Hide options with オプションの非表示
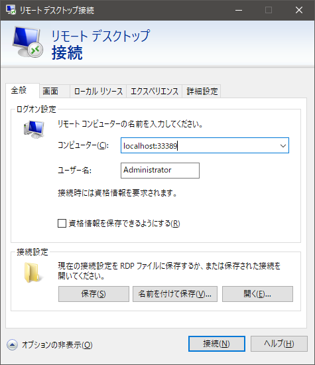Image resolution: width=315 pixels, height=365 pixels. (x=57, y=344)
